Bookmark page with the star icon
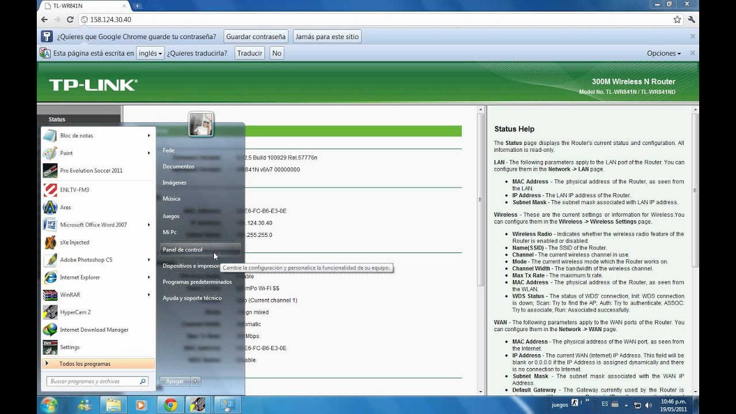Image resolution: width=736 pixels, height=414 pixels. tap(677, 20)
